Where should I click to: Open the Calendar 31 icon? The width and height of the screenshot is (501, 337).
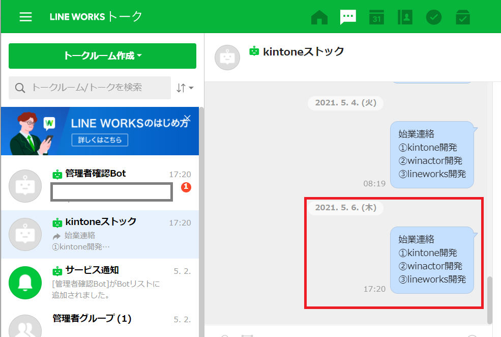(376, 17)
